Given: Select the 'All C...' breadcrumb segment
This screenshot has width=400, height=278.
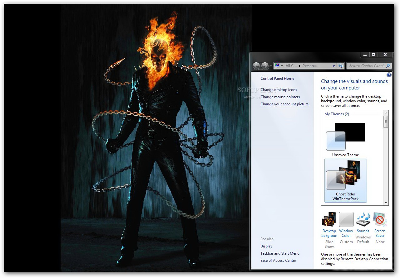Looking at the screenshot, I should [x=291, y=66].
